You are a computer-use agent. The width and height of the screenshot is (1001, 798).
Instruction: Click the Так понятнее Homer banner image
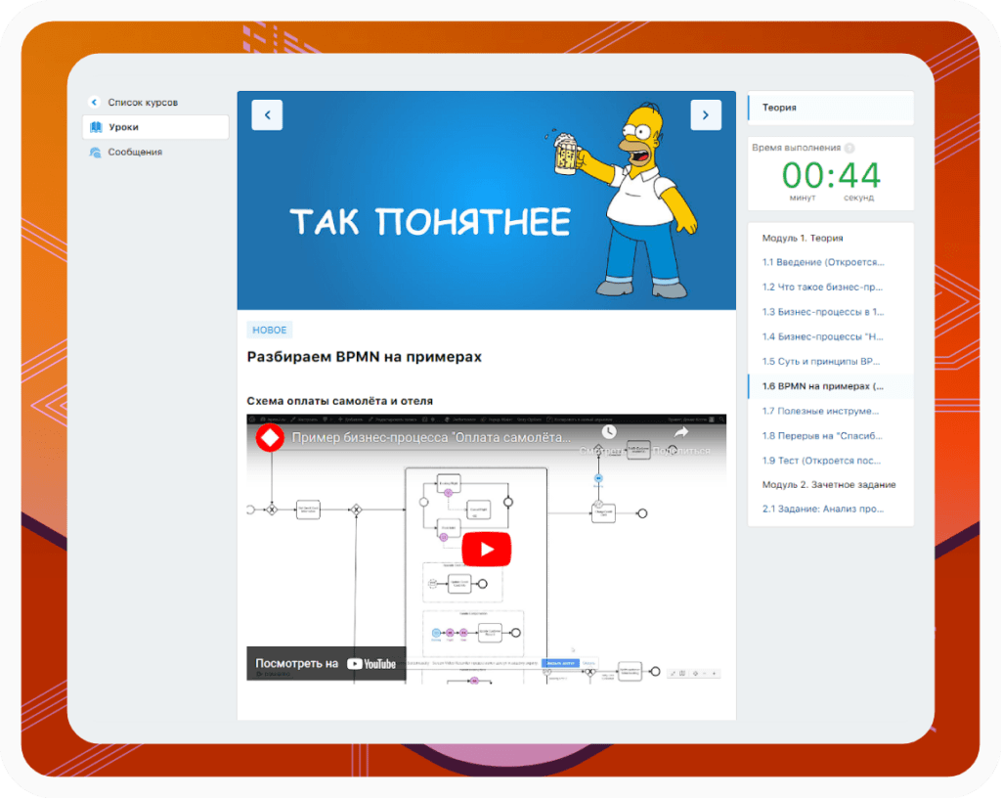pyautogui.click(x=487, y=200)
